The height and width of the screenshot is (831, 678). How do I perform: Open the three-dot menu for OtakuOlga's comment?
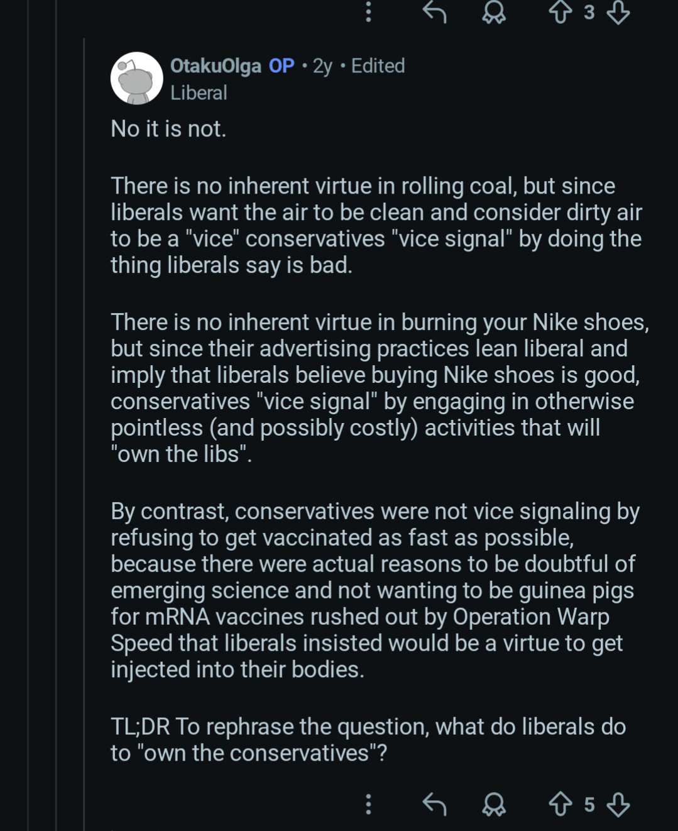tap(369, 804)
